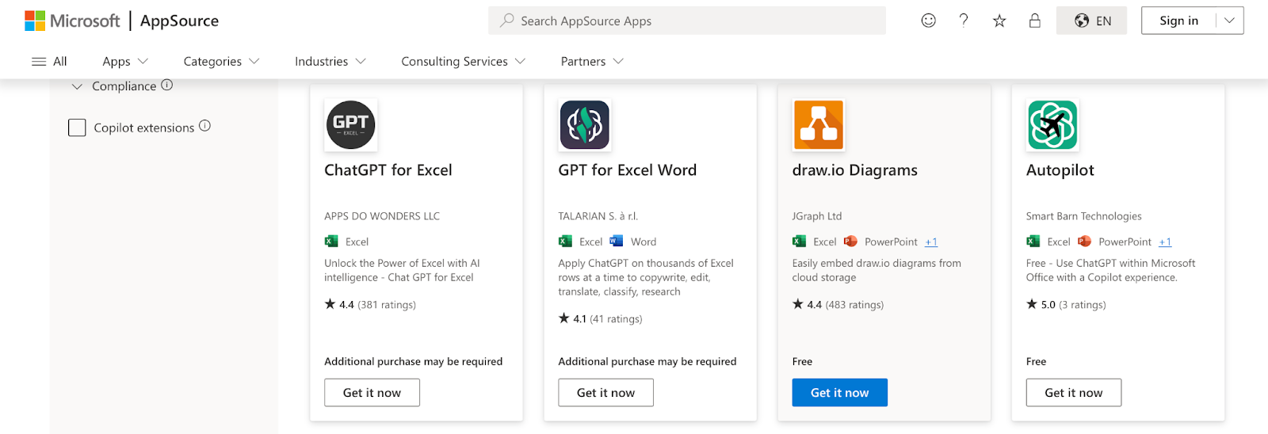Expand the Industries menu

(x=330, y=61)
